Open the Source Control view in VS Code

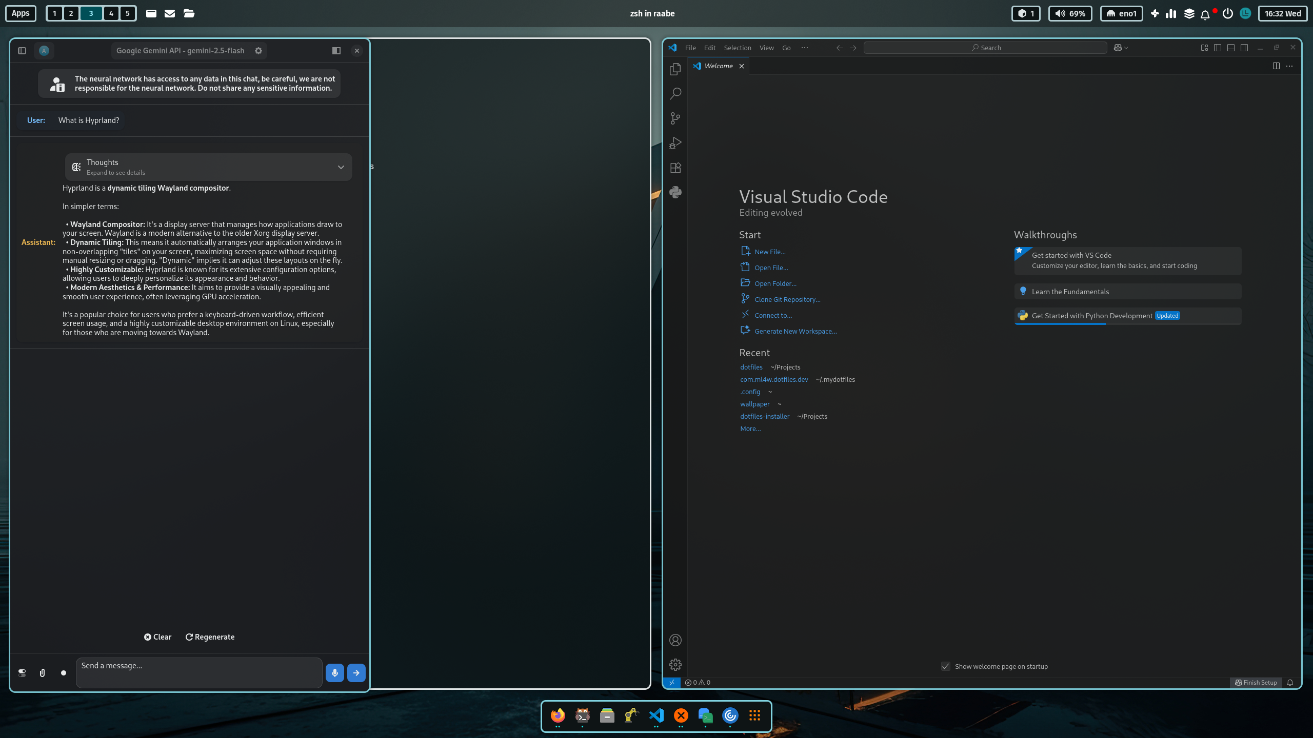pyautogui.click(x=675, y=118)
